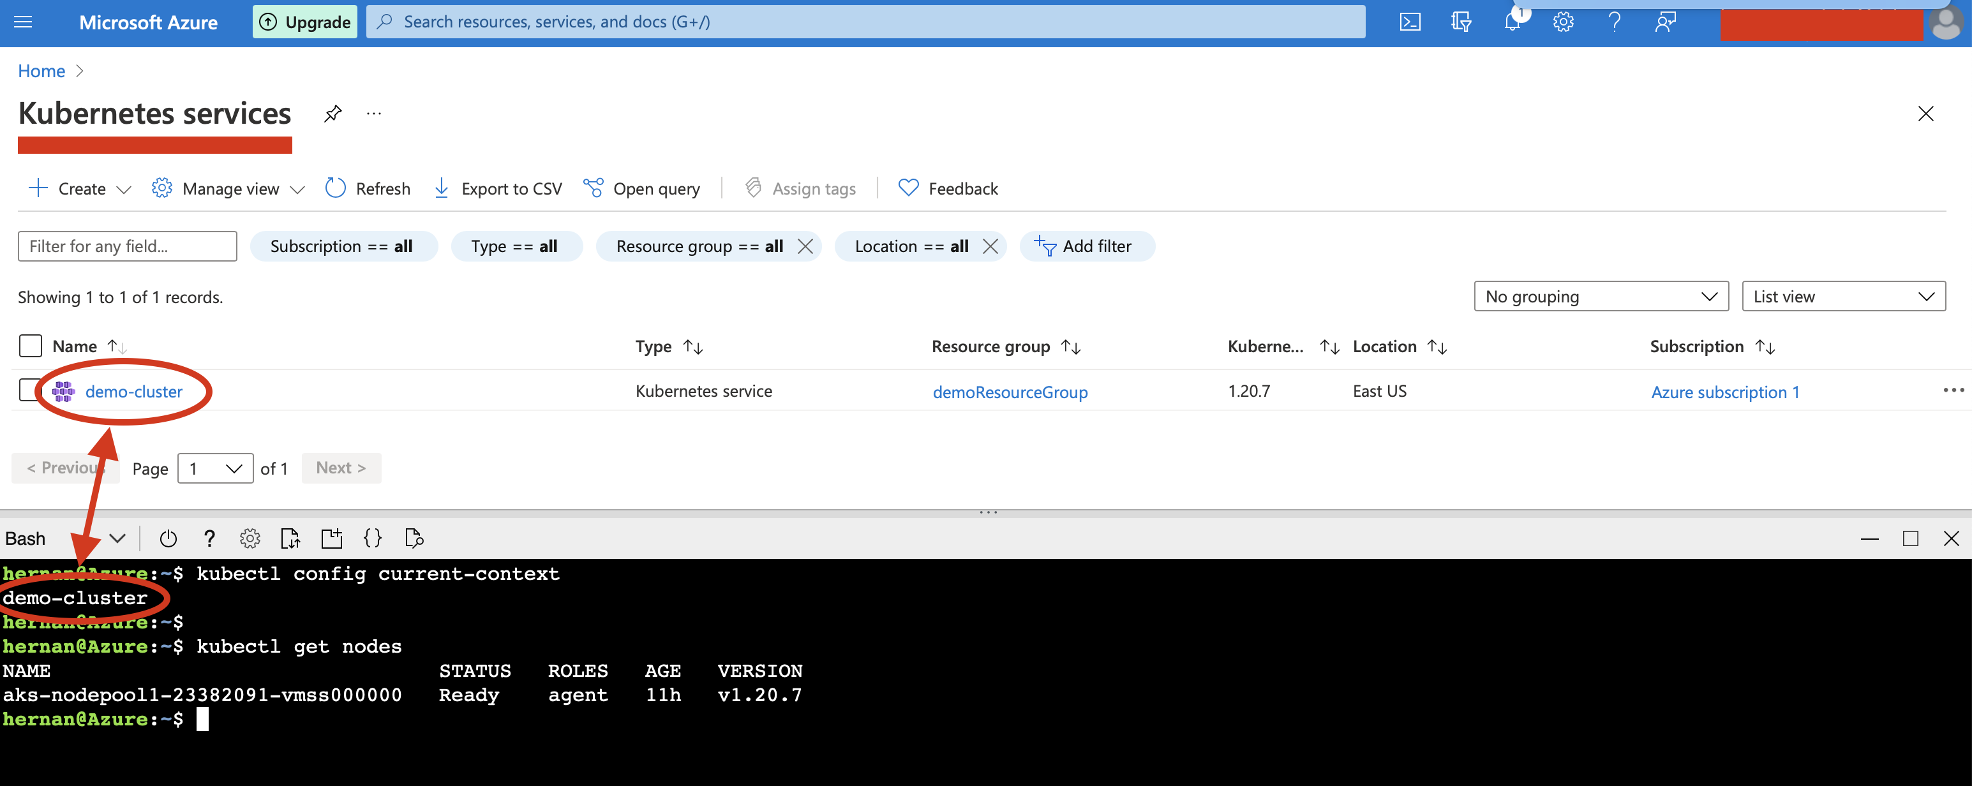This screenshot has height=786, width=1972.
Task: Click the 'East US' location cell
Action: tap(1380, 391)
